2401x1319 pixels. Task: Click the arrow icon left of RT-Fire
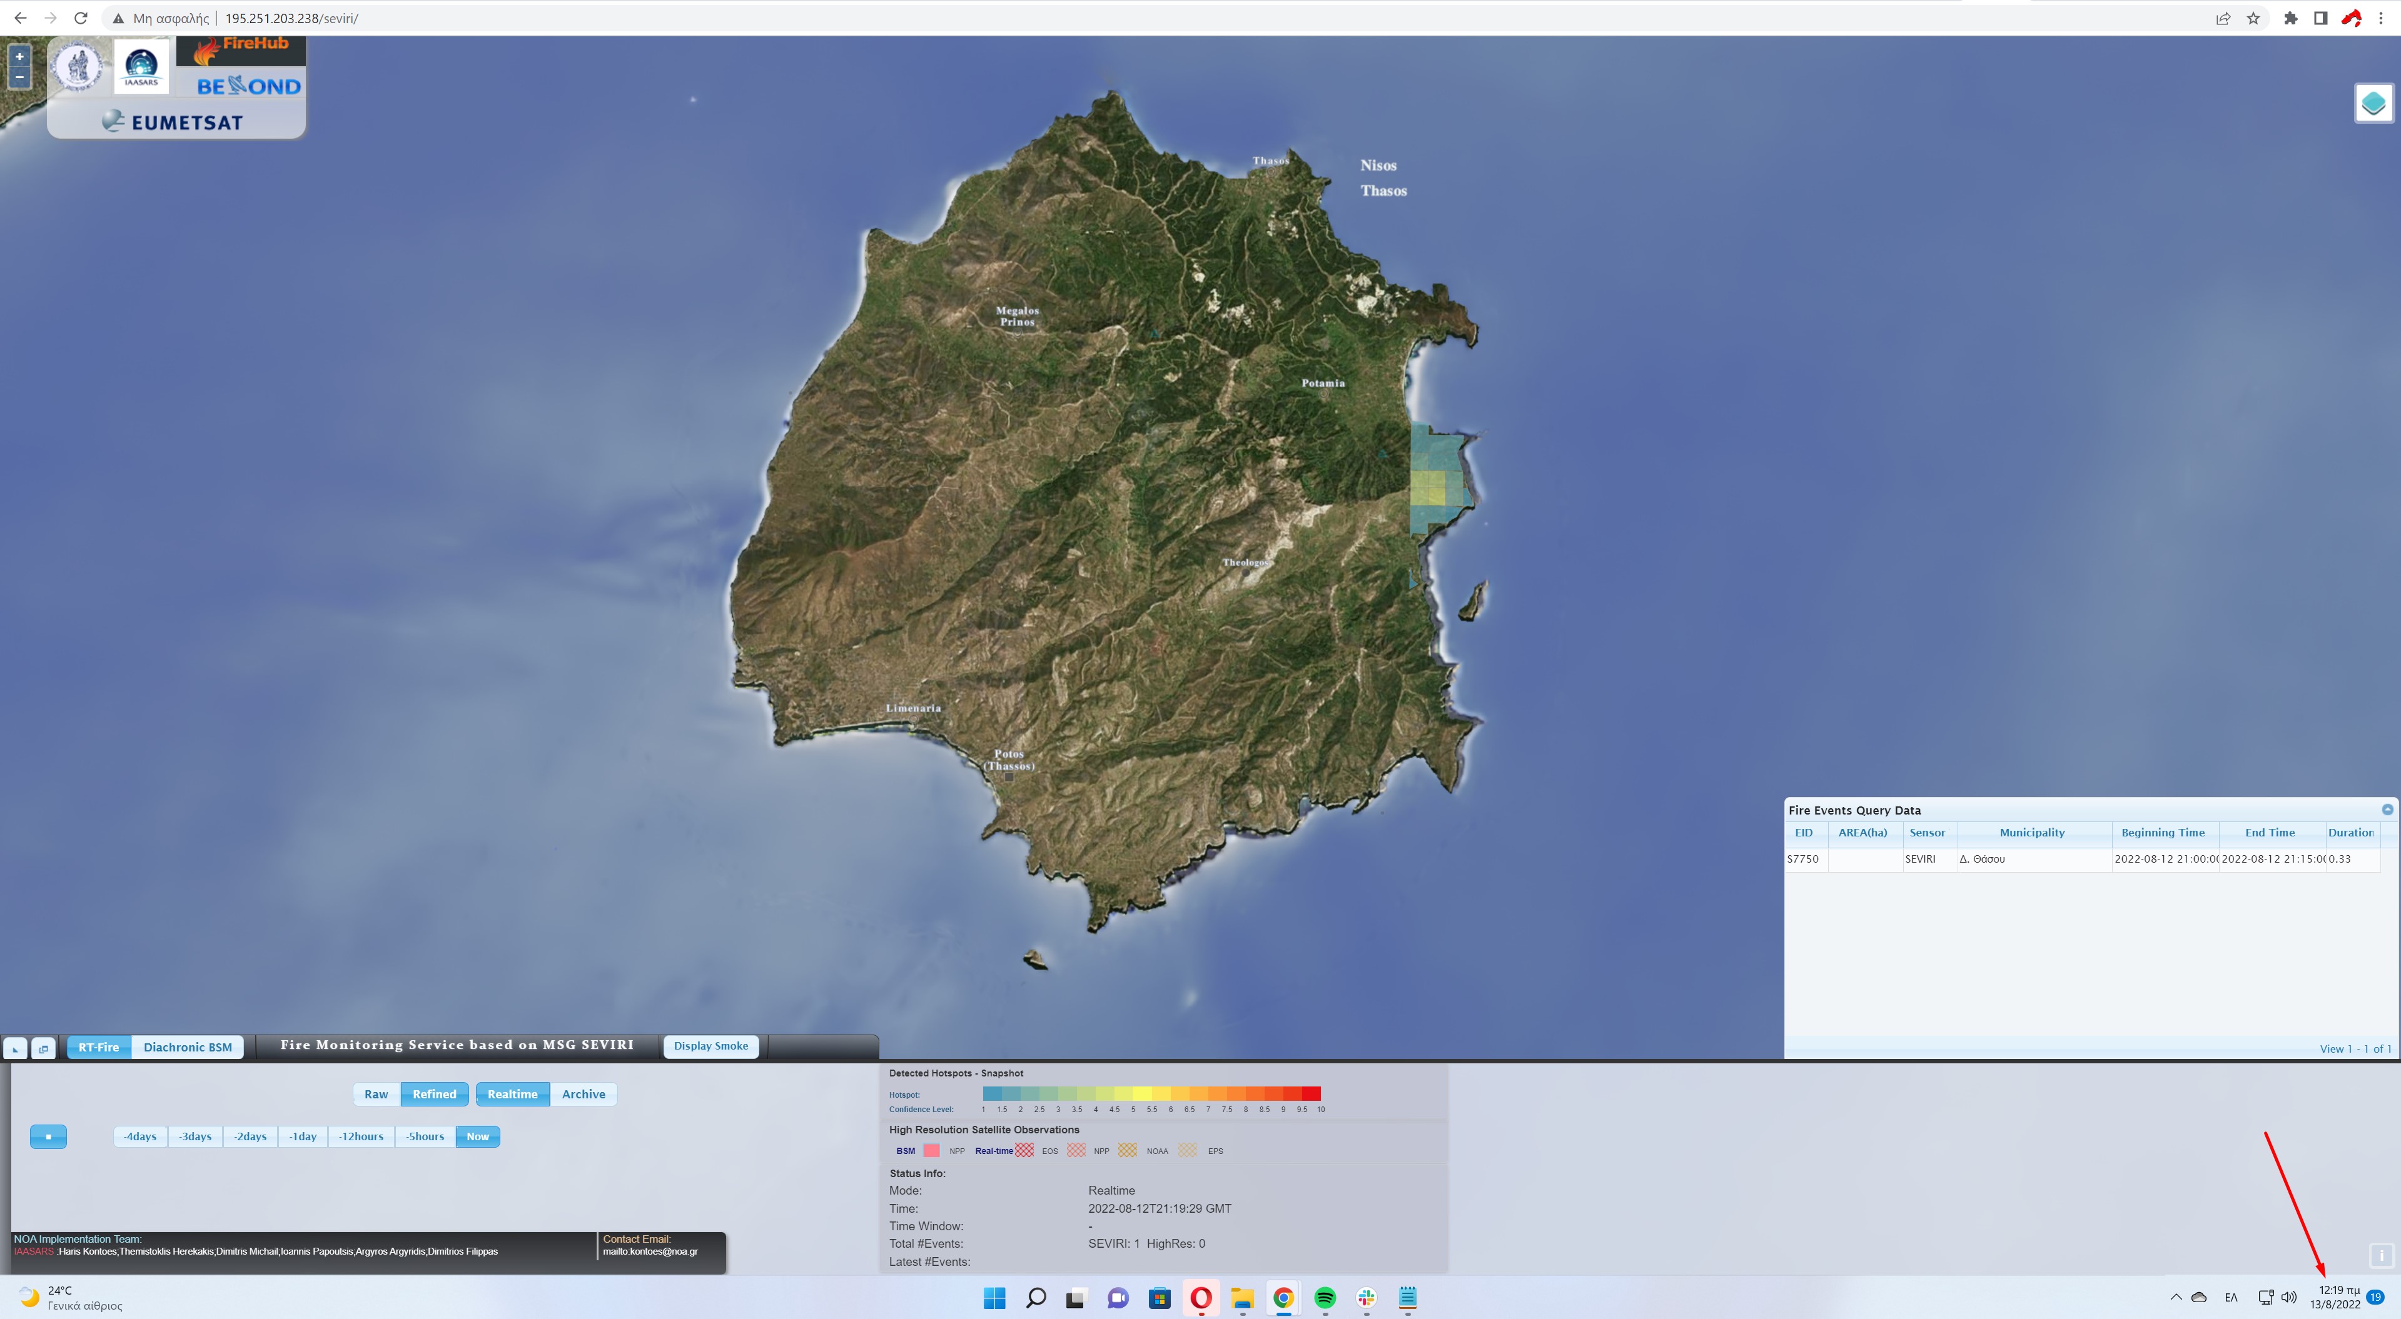(x=15, y=1048)
